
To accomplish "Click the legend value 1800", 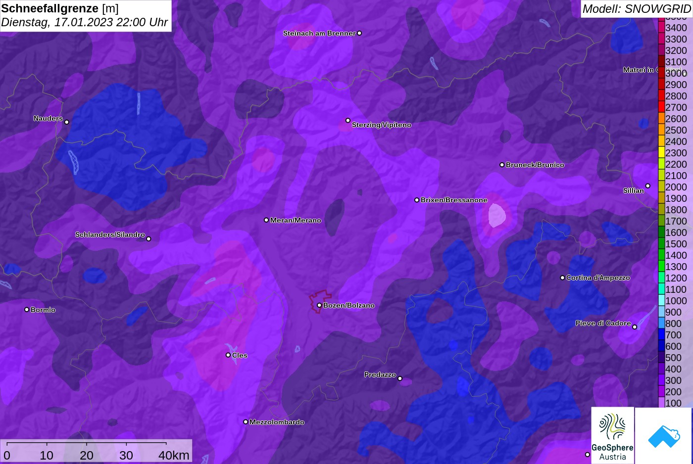I will click(676, 210).
